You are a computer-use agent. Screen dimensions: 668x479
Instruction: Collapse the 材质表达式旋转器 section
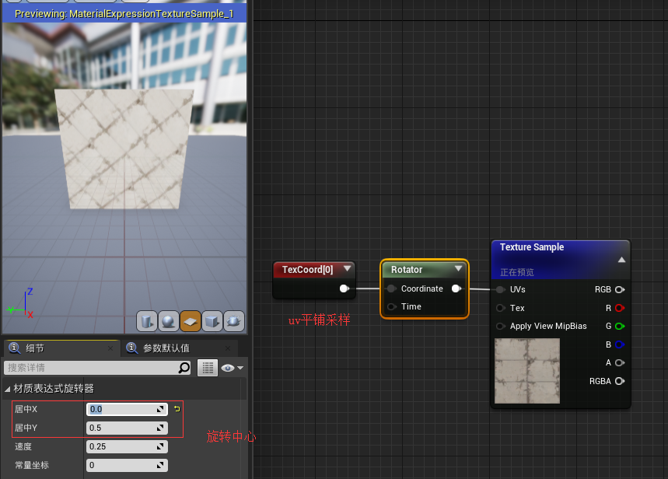[x=6, y=389]
